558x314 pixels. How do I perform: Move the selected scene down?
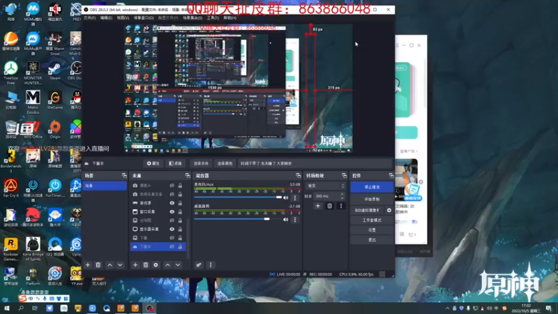tap(120, 265)
